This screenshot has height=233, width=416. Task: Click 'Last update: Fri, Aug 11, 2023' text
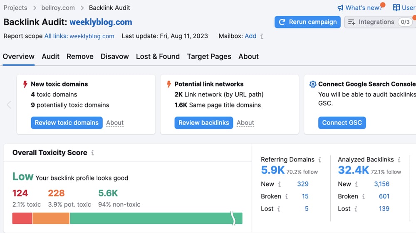click(x=165, y=36)
